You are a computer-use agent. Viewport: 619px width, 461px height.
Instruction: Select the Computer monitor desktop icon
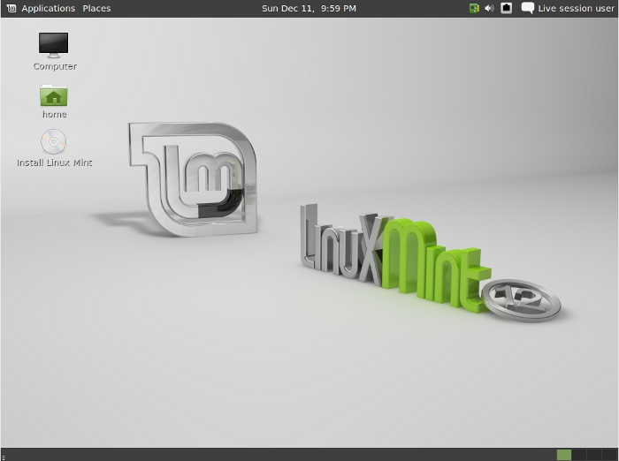[x=54, y=44]
